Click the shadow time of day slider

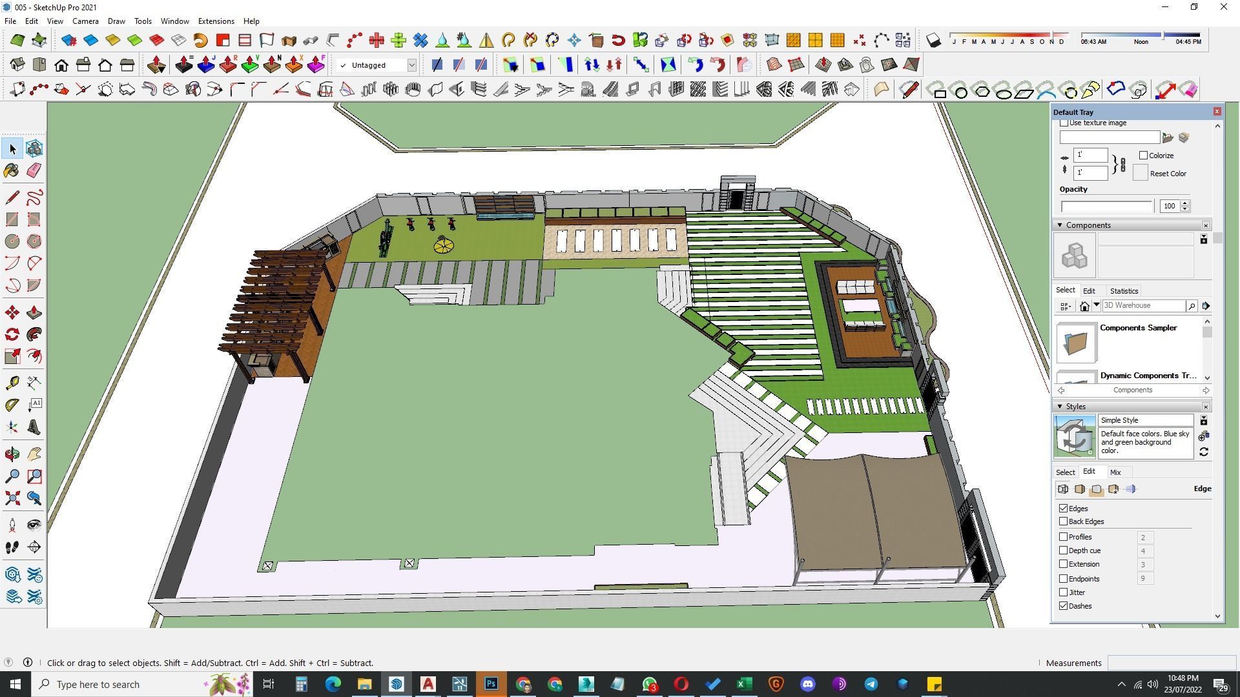point(1141,35)
